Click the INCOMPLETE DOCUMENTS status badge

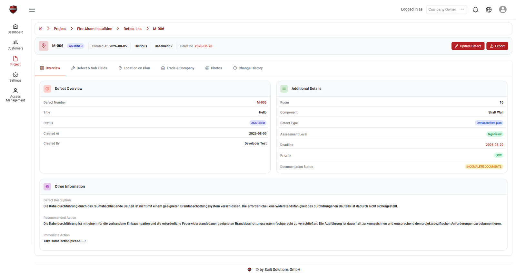pos(484,167)
